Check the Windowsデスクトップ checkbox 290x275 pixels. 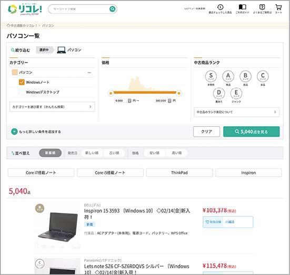point(22,92)
